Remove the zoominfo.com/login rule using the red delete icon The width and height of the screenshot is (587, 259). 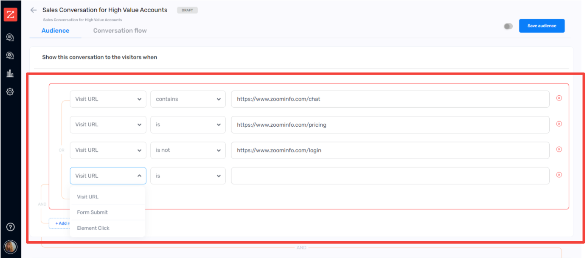click(559, 149)
